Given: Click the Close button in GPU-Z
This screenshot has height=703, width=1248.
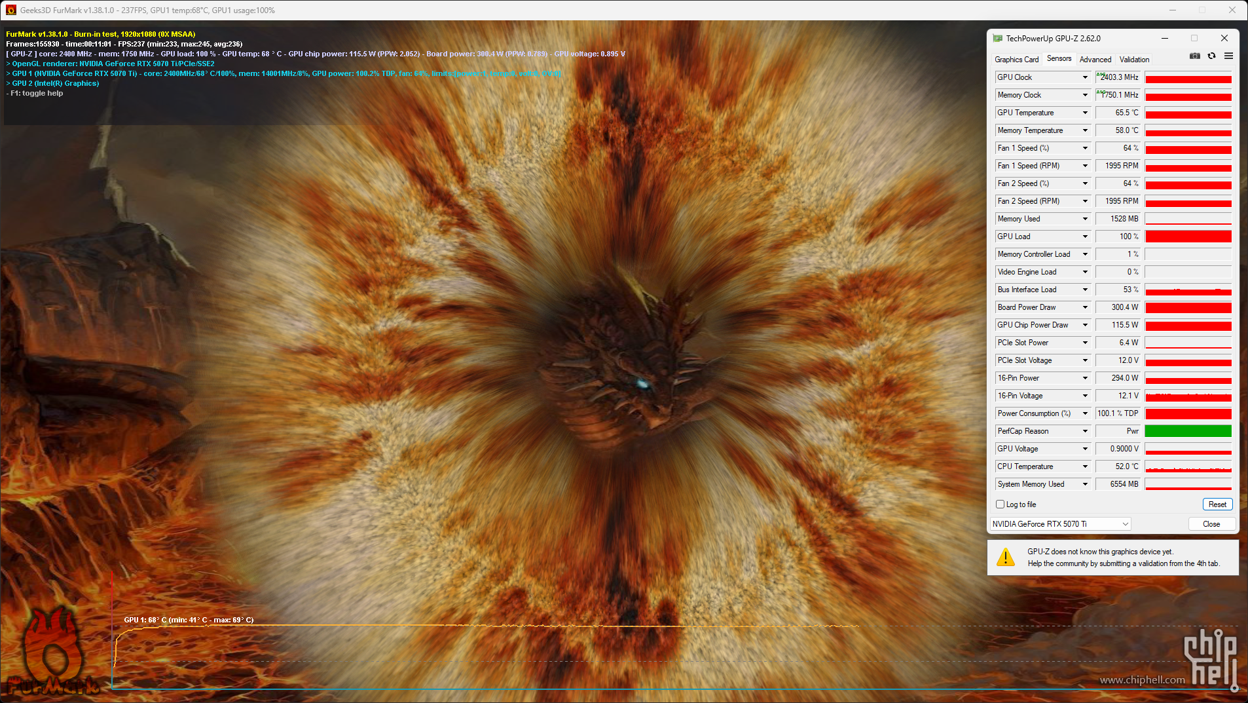Looking at the screenshot, I should point(1211,524).
